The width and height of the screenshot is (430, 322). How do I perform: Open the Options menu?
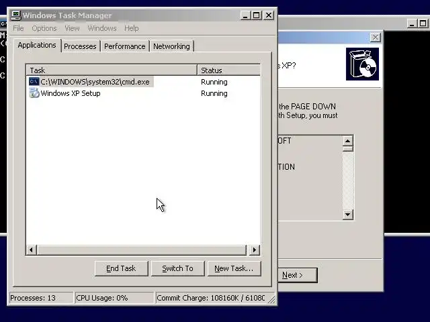pyautogui.click(x=44, y=28)
